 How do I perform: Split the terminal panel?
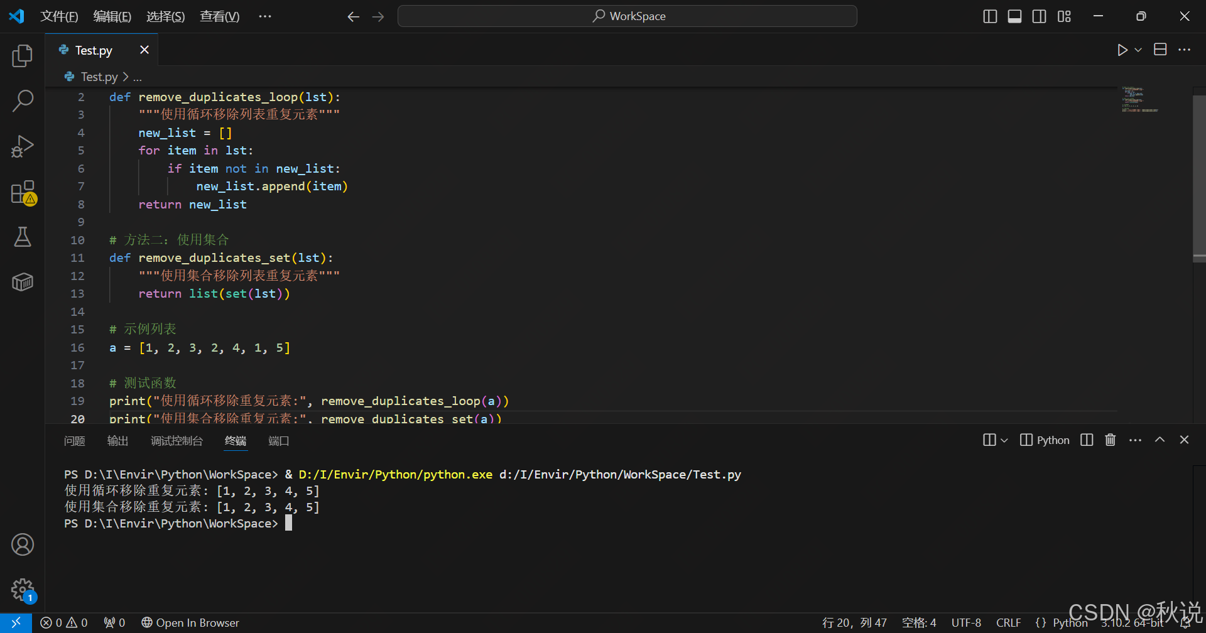click(x=1087, y=440)
